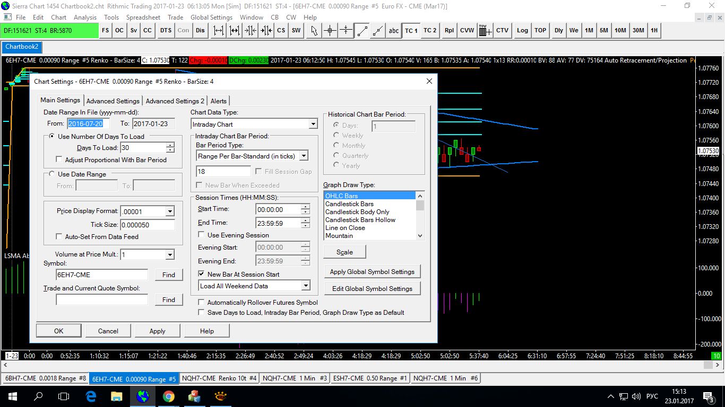Click the Apply Global Symbol Settings button

pyautogui.click(x=372, y=271)
